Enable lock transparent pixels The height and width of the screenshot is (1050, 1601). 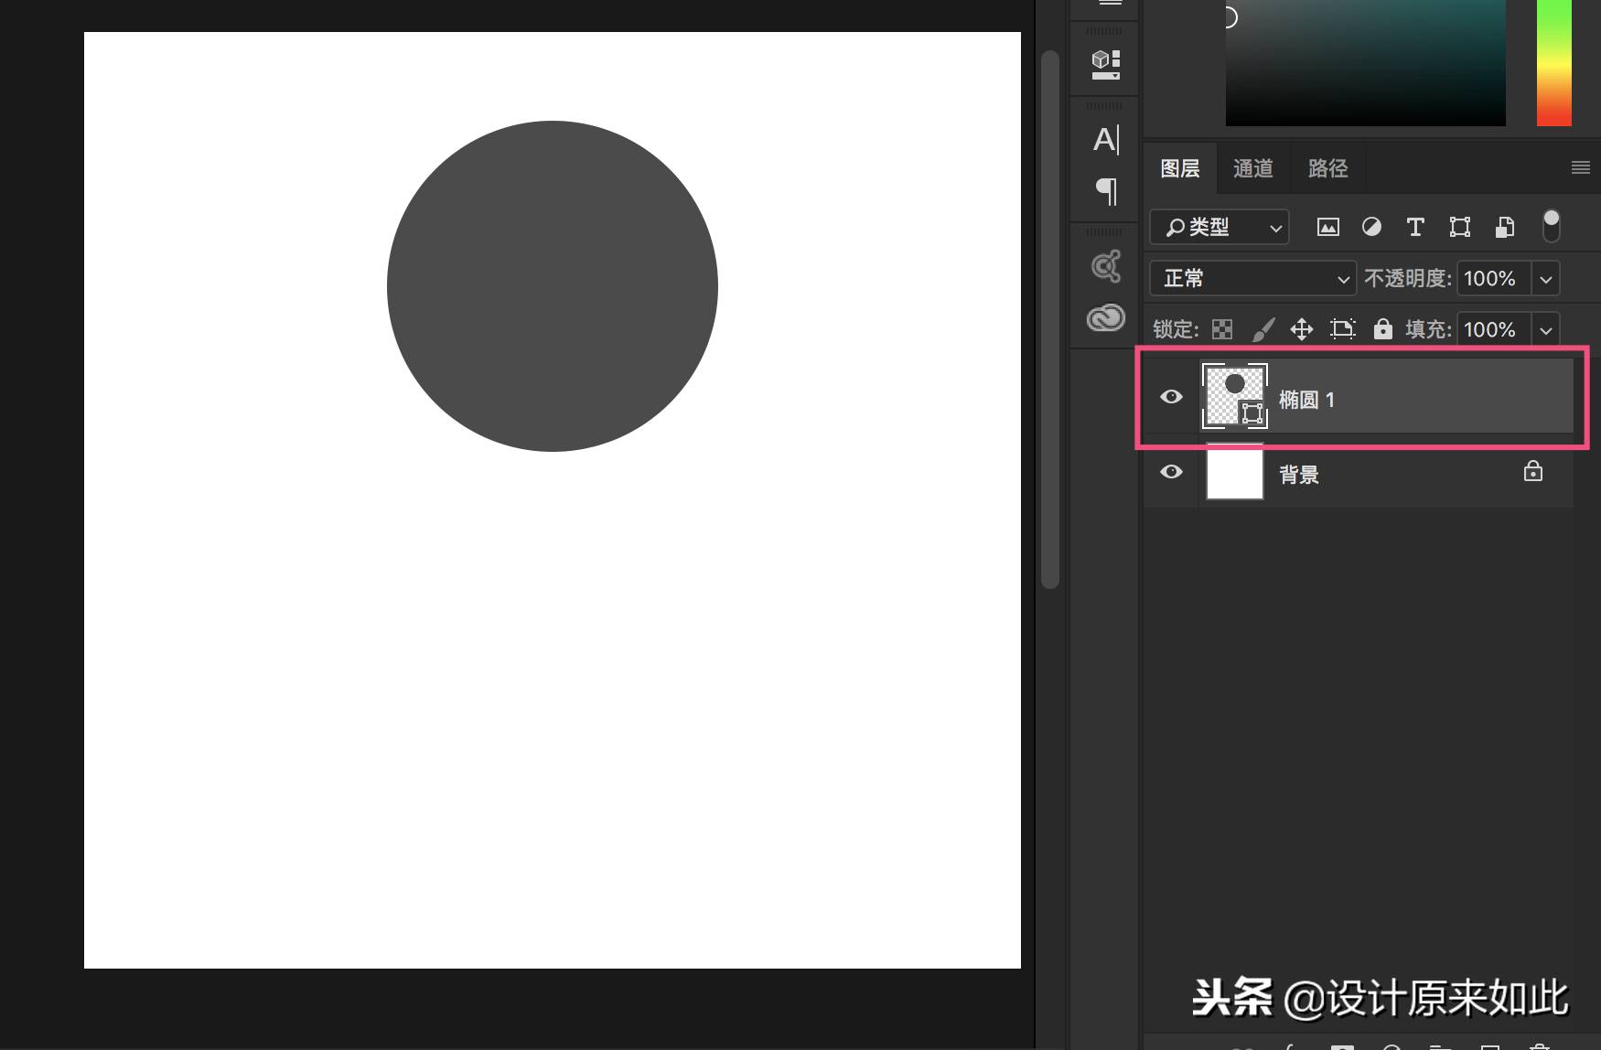pos(1221,329)
